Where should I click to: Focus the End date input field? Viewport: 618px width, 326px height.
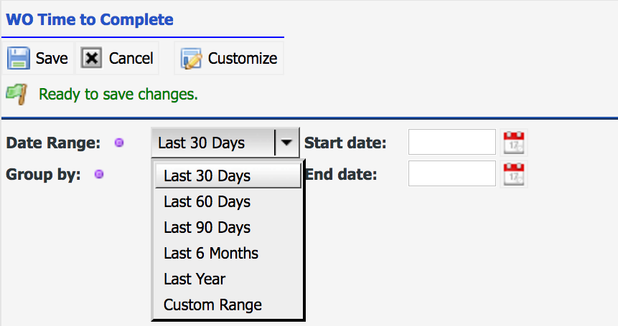(451, 173)
